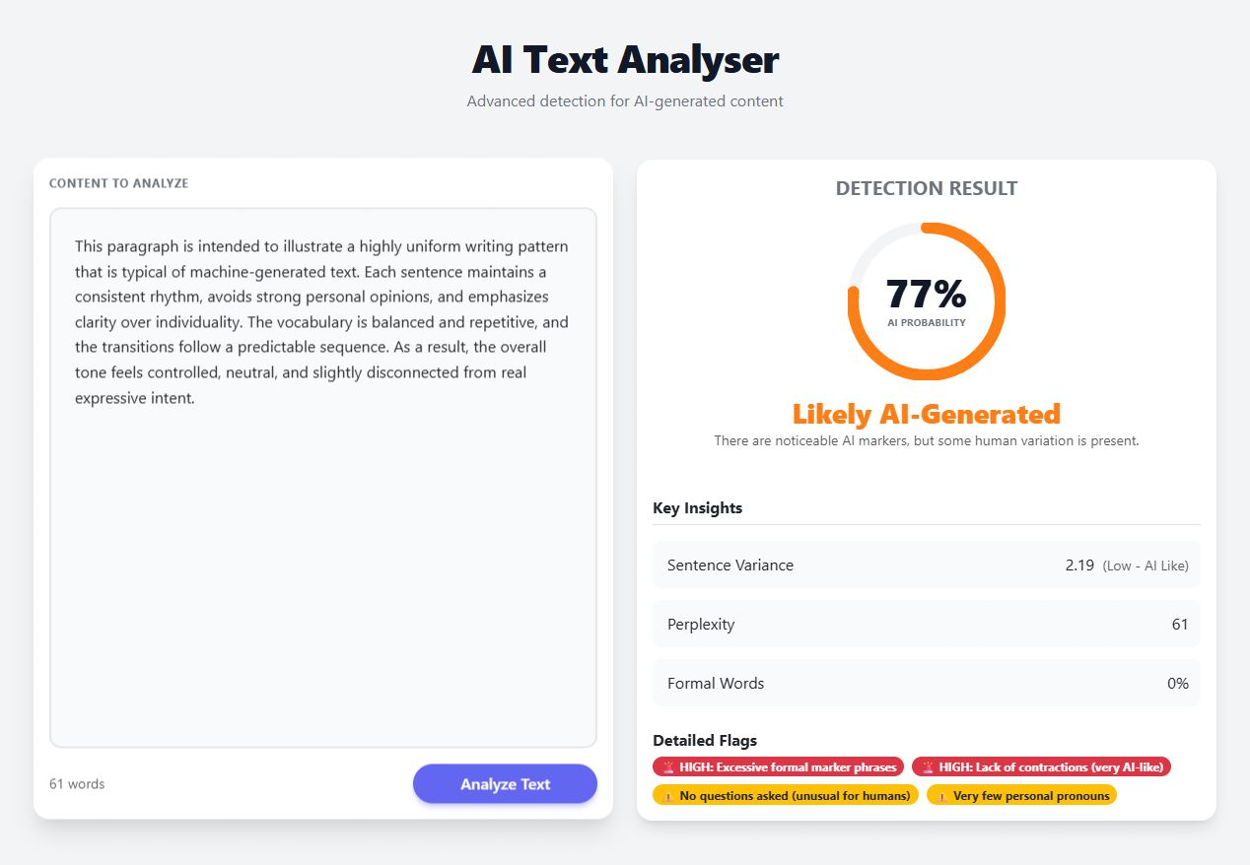Click the warning icon on No questions asked flag

coord(668,796)
